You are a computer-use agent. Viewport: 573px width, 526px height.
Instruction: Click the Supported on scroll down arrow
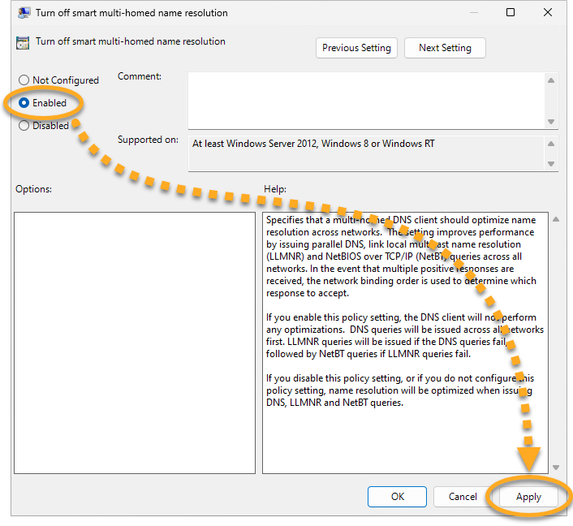click(551, 164)
